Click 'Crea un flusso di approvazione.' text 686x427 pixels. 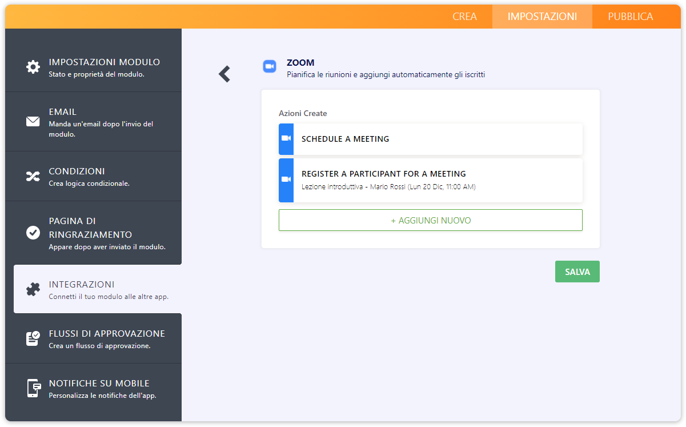(x=99, y=346)
